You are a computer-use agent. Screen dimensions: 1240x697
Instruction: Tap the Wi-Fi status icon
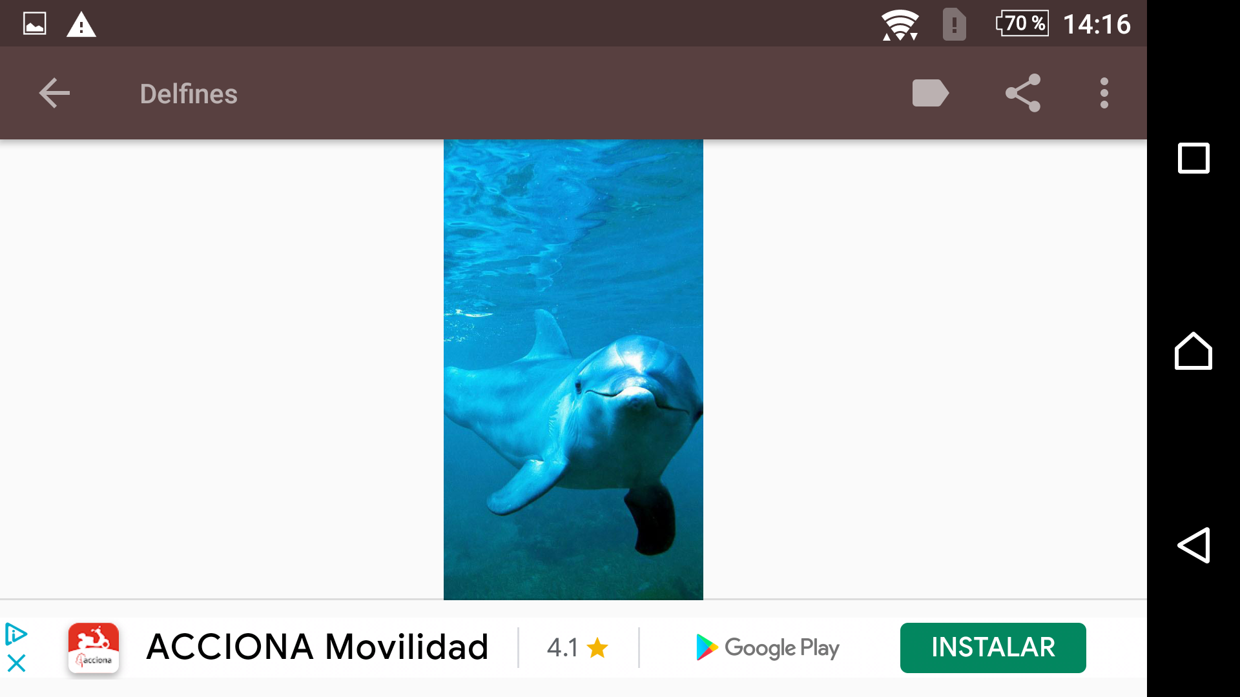pos(900,25)
